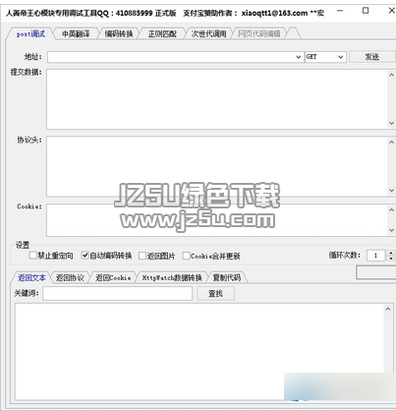Switch to the 返回文本 tab

[x=31, y=277]
